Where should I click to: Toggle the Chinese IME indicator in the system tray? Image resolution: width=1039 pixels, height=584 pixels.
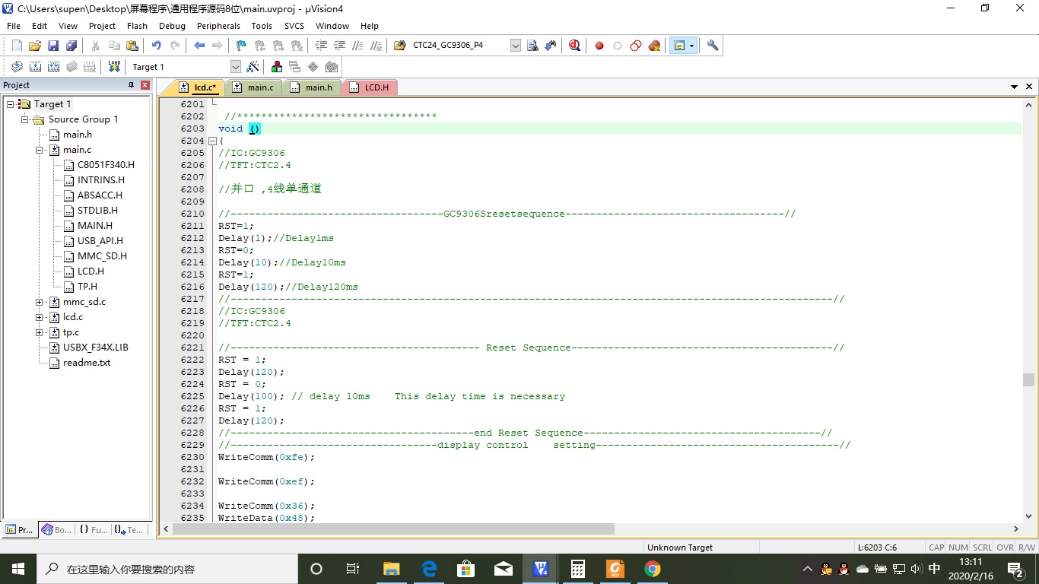click(935, 569)
